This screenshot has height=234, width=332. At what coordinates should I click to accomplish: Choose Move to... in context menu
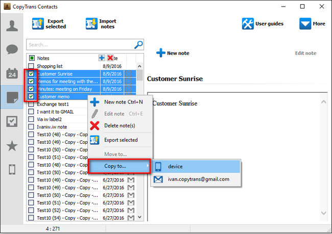point(120,154)
